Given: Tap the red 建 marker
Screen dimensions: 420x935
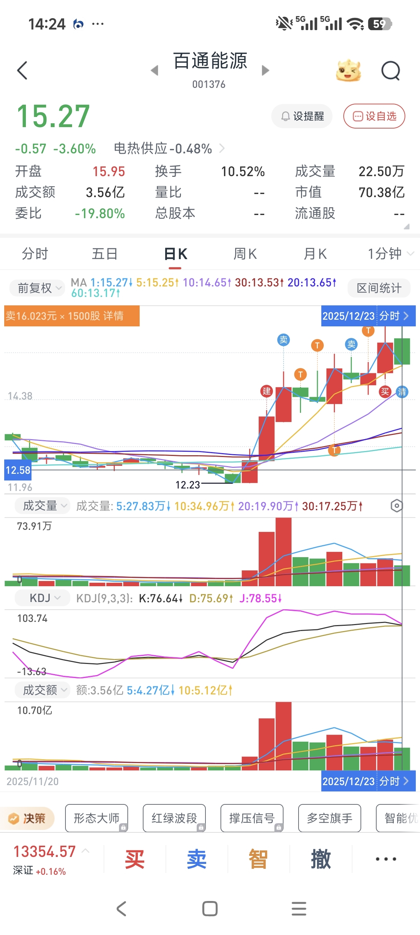Looking at the screenshot, I should coord(267,391).
